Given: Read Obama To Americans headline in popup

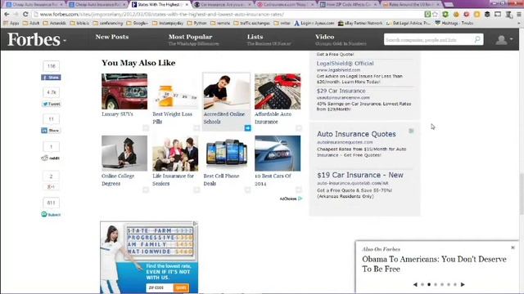Looking at the screenshot, I should [x=434, y=264].
